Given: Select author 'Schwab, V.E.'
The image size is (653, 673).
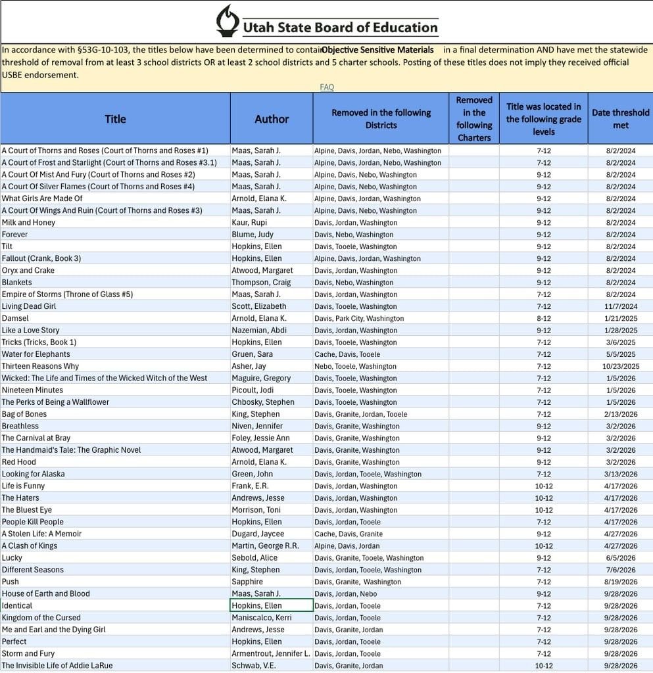Looking at the screenshot, I should pyautogui.click(x=272, y=666).
